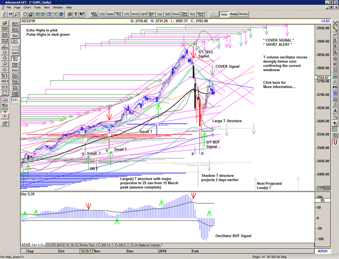The height and width of the screenshot is (259, 339).
Task: Click the PTI icon in right toolbar
Action: [x=335, y=87]
